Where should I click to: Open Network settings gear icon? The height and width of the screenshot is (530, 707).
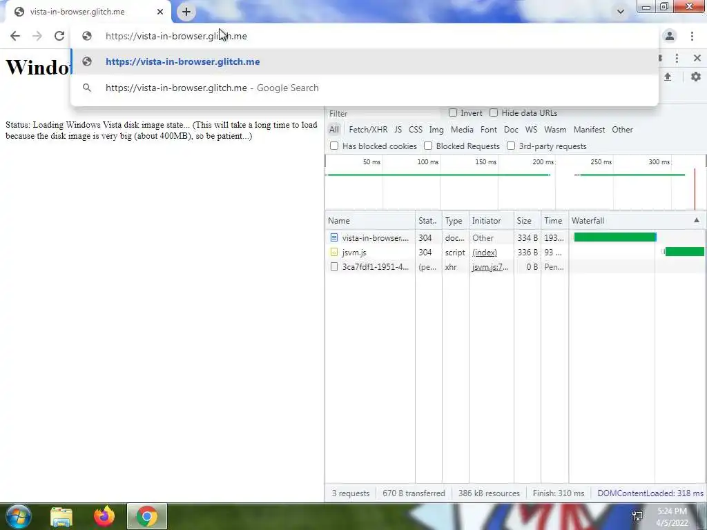click(x=696, y=77)
